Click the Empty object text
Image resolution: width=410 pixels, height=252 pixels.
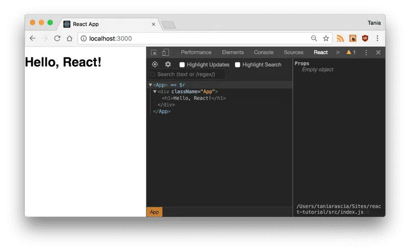317,70
